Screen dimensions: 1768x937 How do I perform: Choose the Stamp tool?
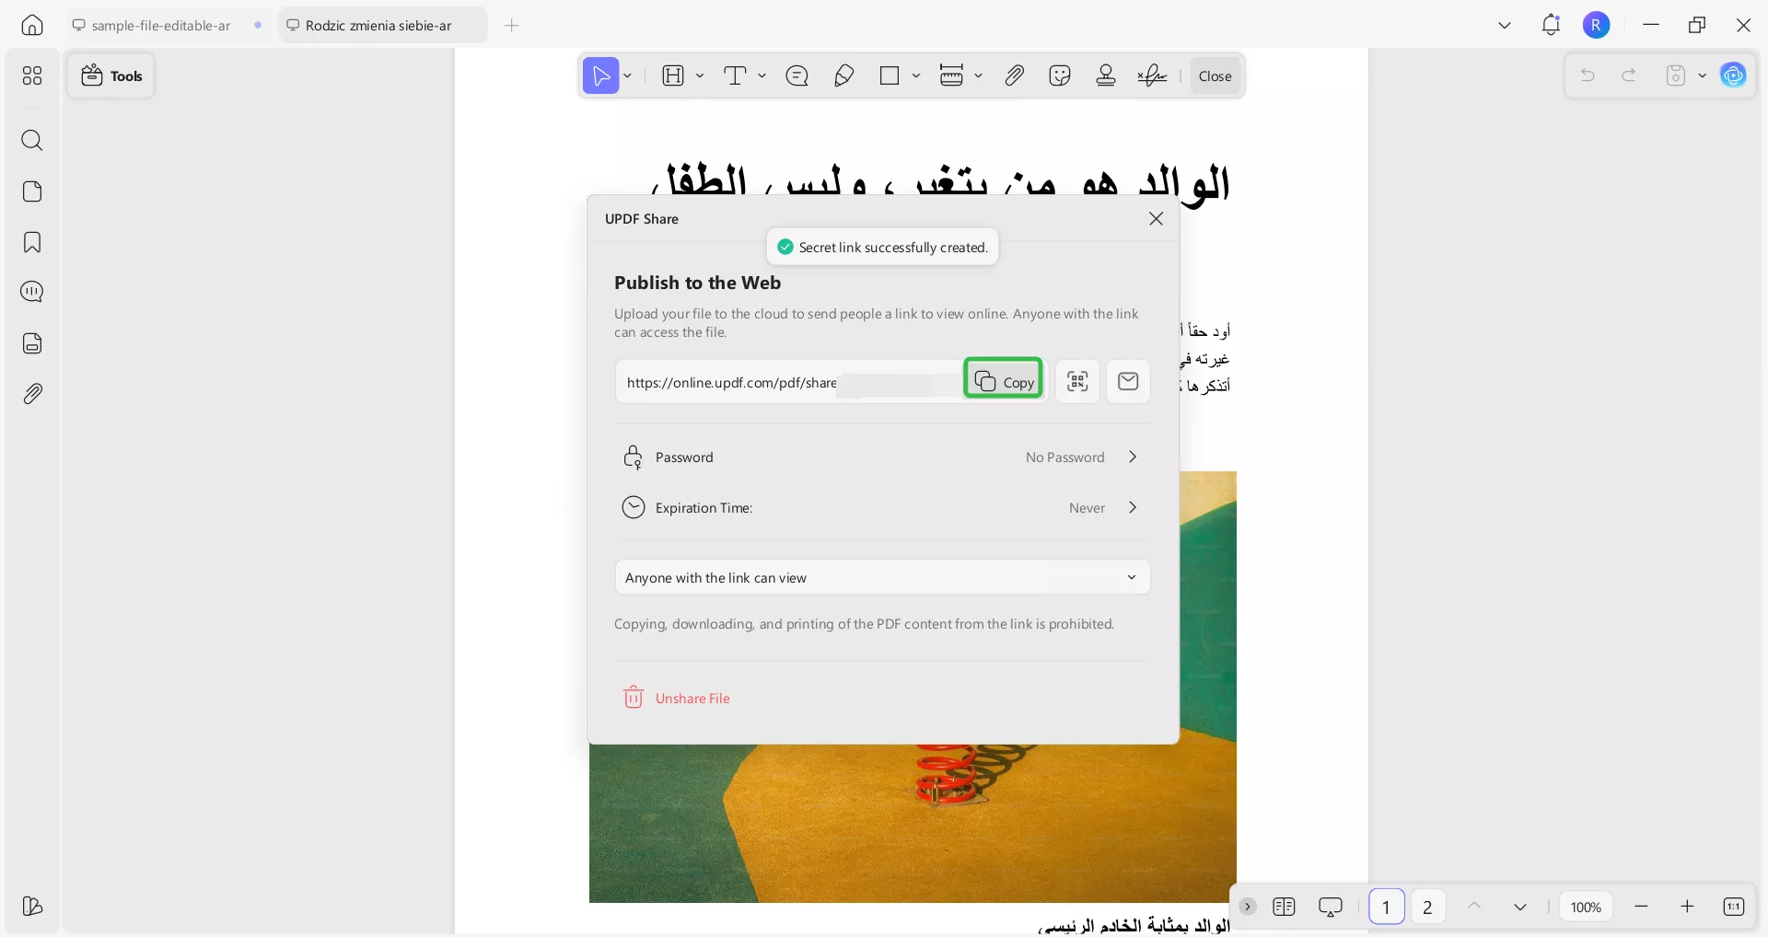1105,75
